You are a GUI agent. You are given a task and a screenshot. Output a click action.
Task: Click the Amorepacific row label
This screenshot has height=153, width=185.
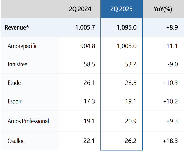pos(22,46)
